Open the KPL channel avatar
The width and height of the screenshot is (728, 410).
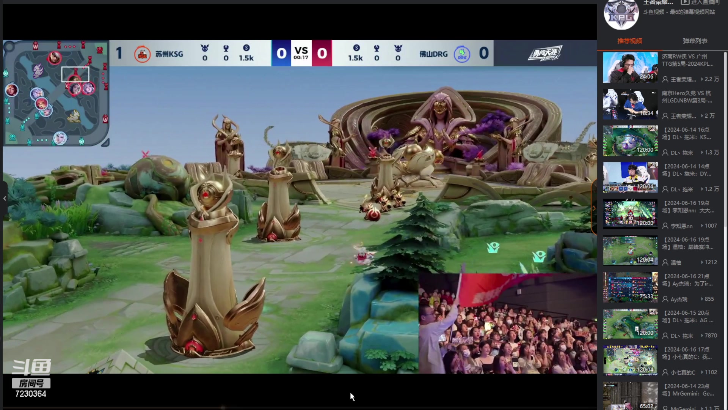pyautogui.click(x=621, y=14)
